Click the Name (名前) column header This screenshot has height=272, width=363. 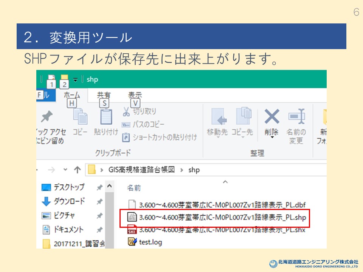(x=133, y=188)
